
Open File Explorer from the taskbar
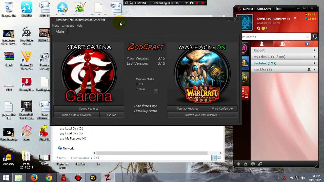click(x=19, y=178)
